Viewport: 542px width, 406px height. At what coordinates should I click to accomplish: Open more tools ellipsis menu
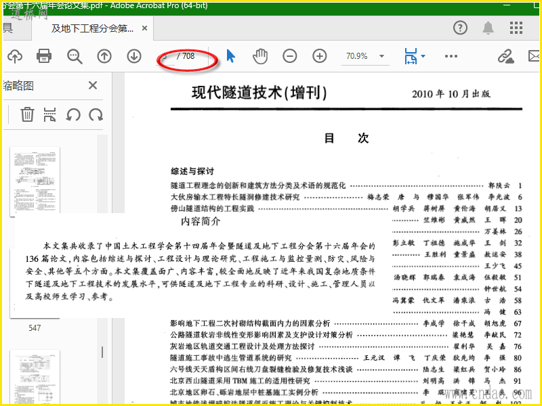click(x=451, y=56)
